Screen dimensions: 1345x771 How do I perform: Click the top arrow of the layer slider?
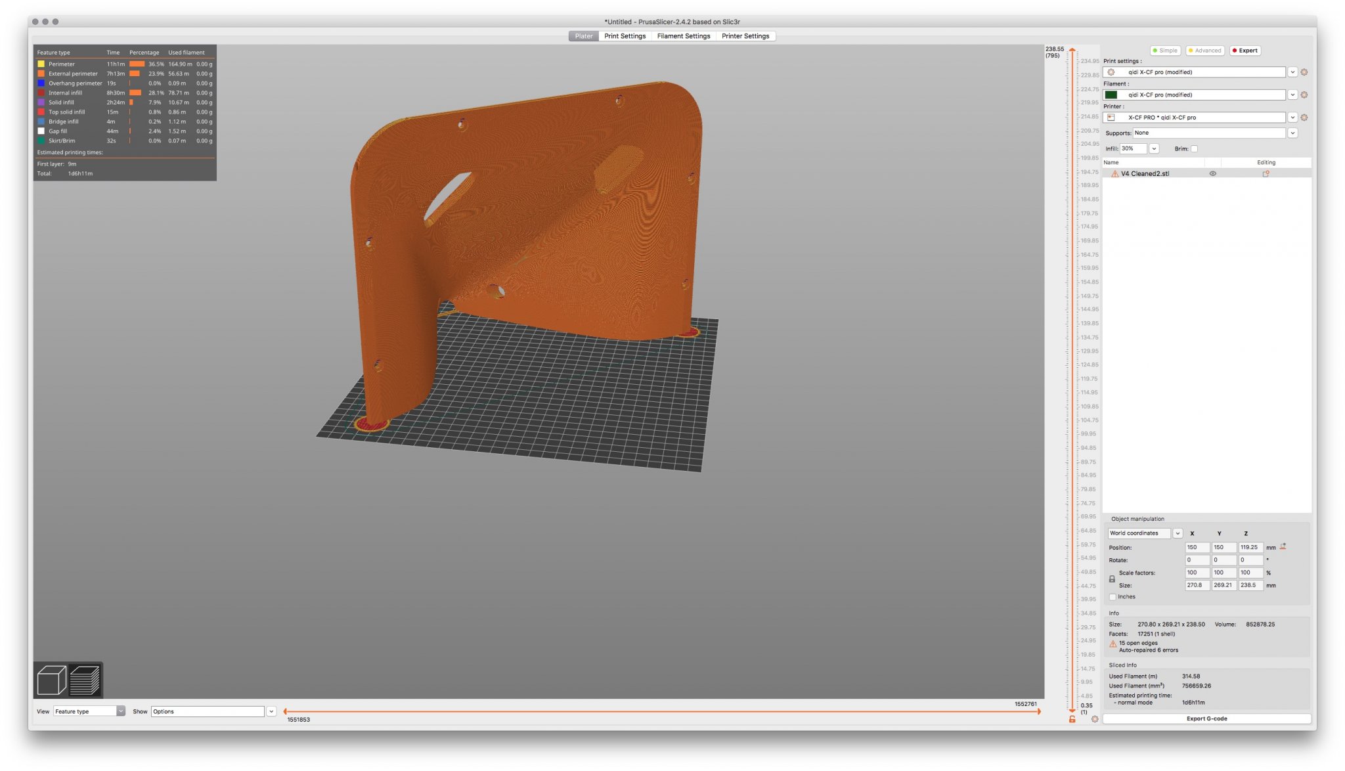(1072, 50)
